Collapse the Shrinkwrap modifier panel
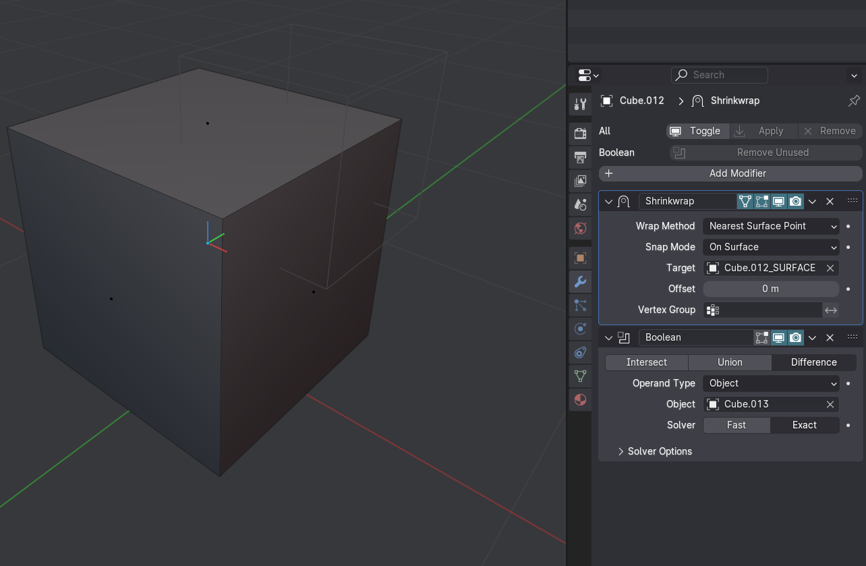The image size is (866, 566). (608, 201)
